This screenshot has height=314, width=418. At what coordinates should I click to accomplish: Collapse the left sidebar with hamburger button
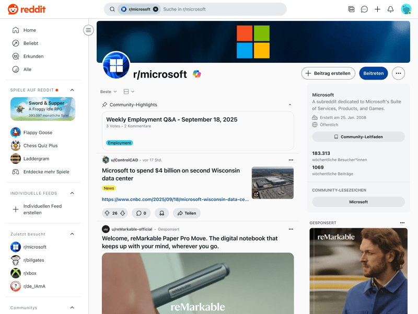[88, 30]
